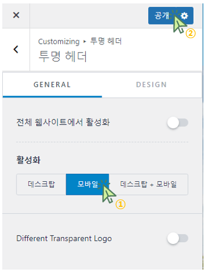Screen dimensions: 205x273
Task: Toggle the Different Transparent Logo switch
Action: (178, 238)
